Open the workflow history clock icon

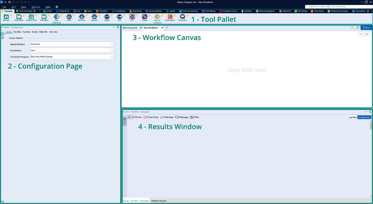(357, 27)
